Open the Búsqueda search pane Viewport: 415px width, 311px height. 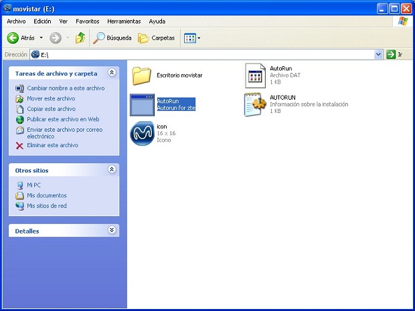pyautogui.click(x=112, y=38)
